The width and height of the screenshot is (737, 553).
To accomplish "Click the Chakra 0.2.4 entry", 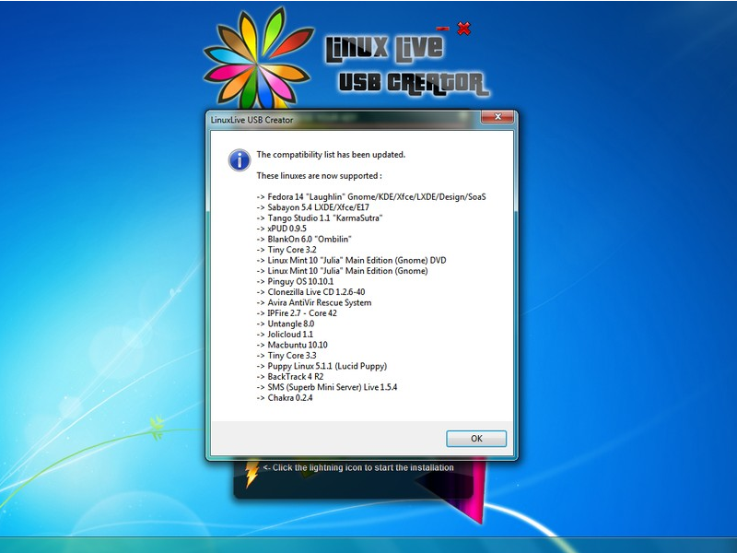I will pyautogui.click(x=285, y=398).
